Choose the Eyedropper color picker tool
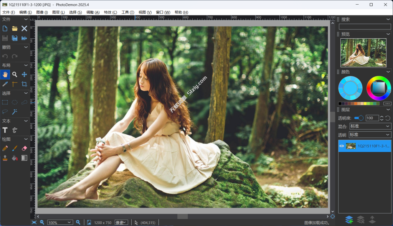 click(5, 84)
